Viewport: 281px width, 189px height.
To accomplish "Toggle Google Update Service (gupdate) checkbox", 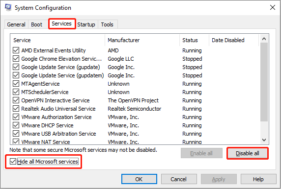I will (x=16, y=67).
